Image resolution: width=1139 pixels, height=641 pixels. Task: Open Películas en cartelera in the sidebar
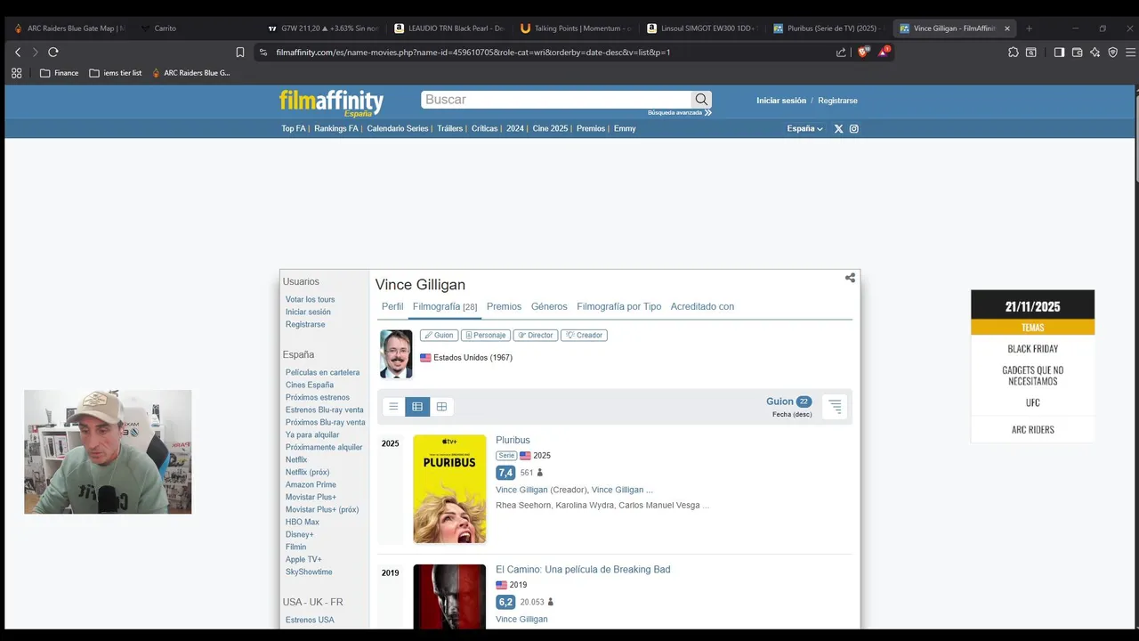323,373
